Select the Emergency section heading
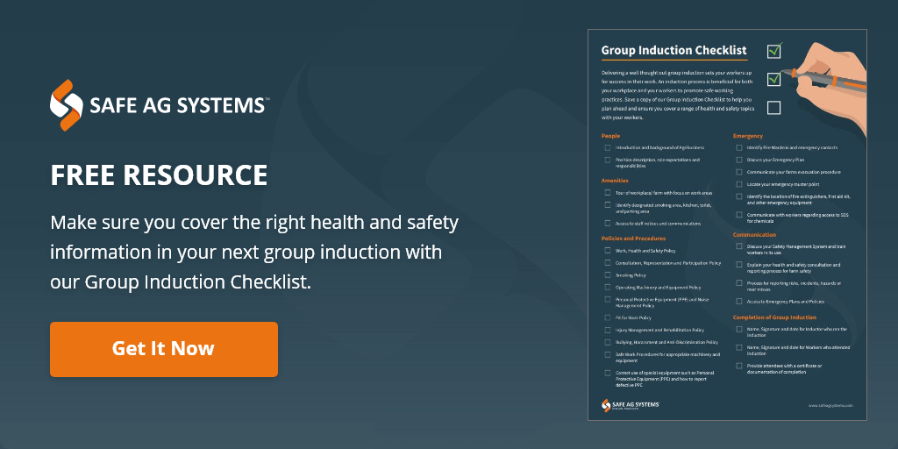The height and width of the screenshot is (449, 898). coord(748,136)
